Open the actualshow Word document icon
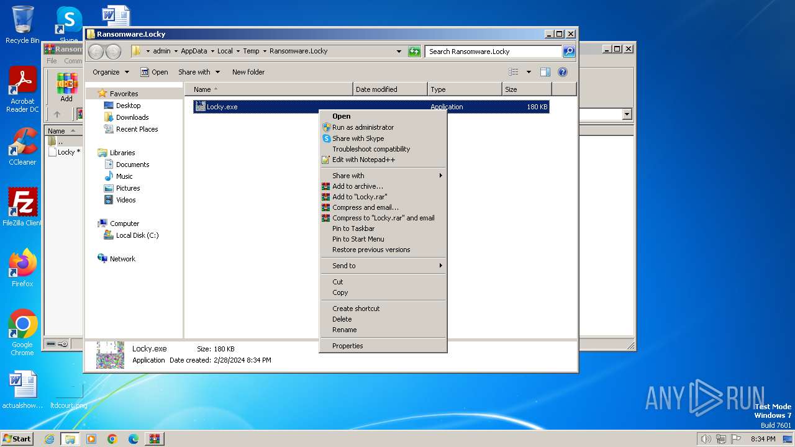The width and height of the screenshot is (795, 447). [22, 390]
